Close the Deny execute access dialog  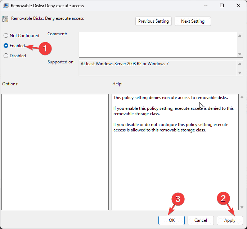pos(238,5)
